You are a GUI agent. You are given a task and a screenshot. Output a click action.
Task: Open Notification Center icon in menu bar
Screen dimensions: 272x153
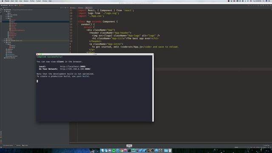click(x=269, y=1)
